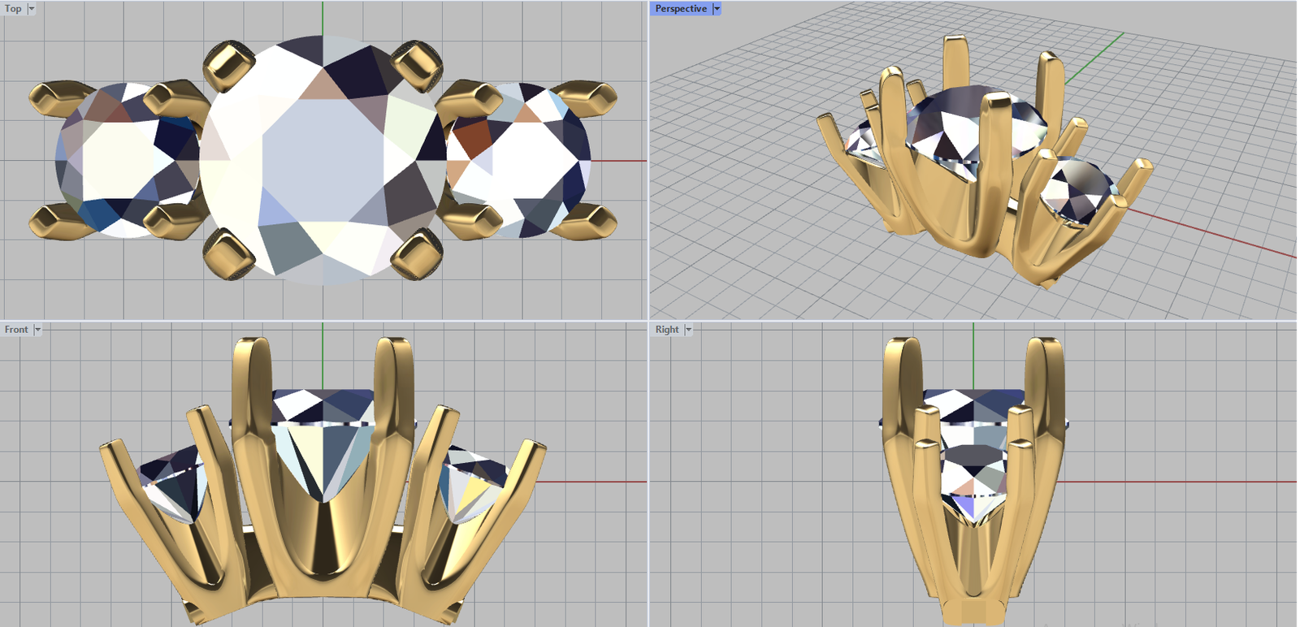Pick the center stone's upper-left prong in Top view

(227, 65)
